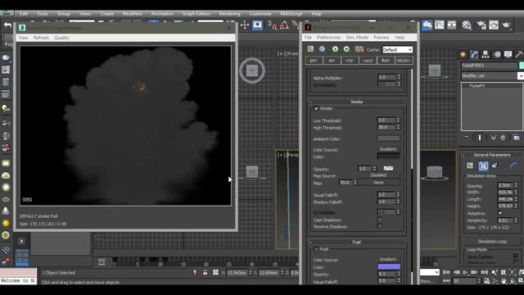Toggle the Smoke checkbox
Image resolution: width=524 pixels, height=295 pixels.
[316, 108]
